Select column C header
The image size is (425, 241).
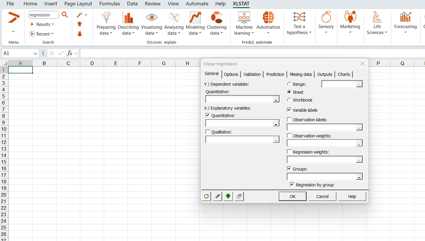[68, 63]
